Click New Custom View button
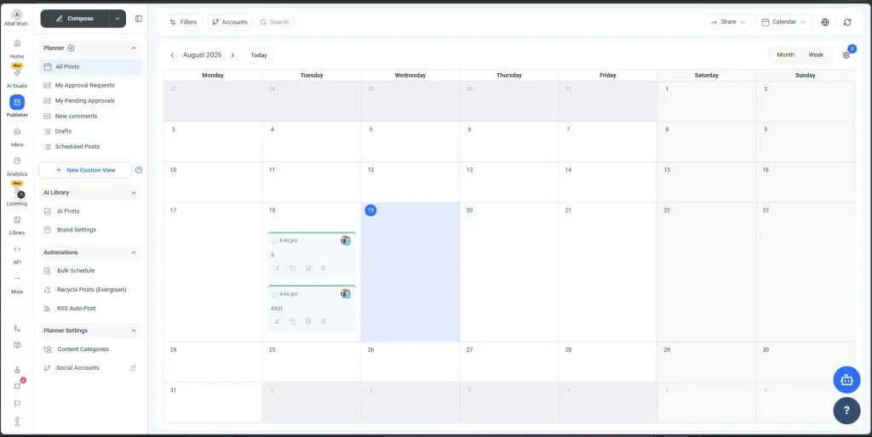872x437 pixels. point(85,170)
